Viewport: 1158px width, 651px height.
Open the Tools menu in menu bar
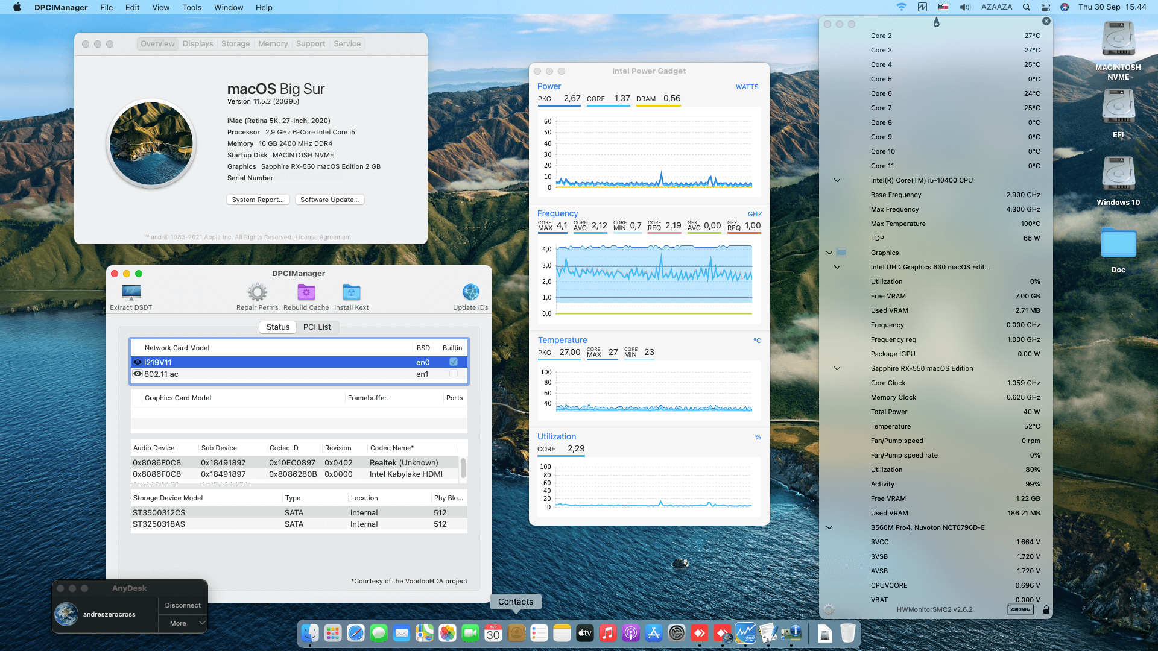(x=192, y=7)
